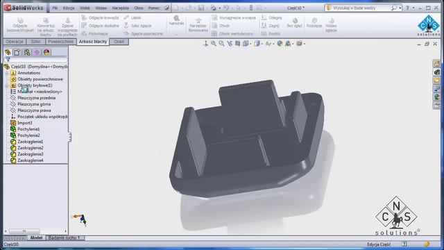Viewport: 444px width, 250px height.
Task: Click the Print icon in title toolbar
Action: [x=214, y=8]
